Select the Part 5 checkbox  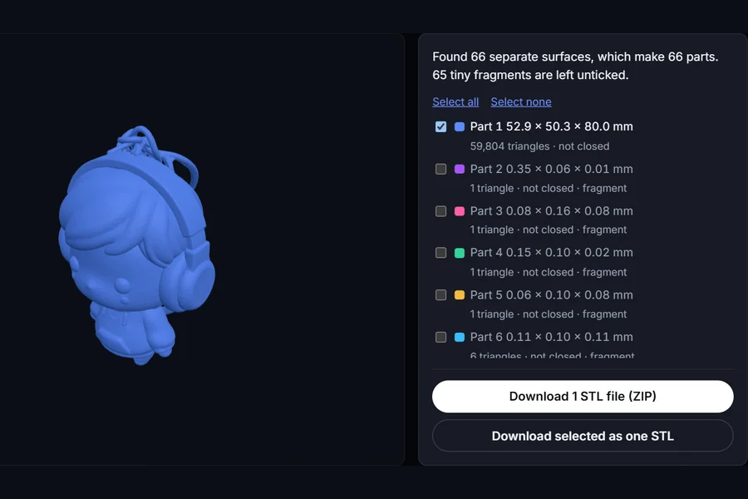click(440, 295)
